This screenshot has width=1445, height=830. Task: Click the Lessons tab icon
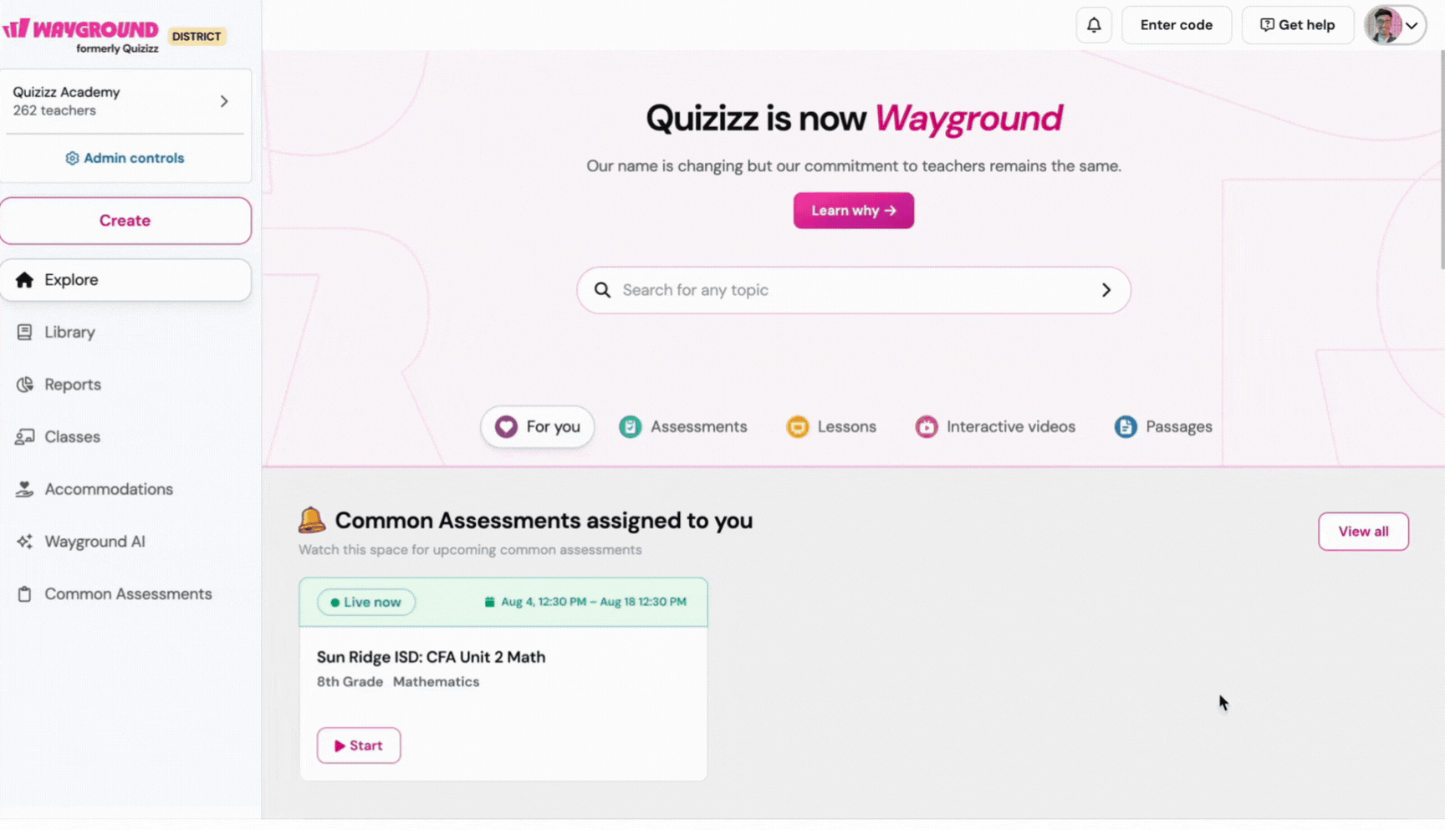click(x=798, y=427)
